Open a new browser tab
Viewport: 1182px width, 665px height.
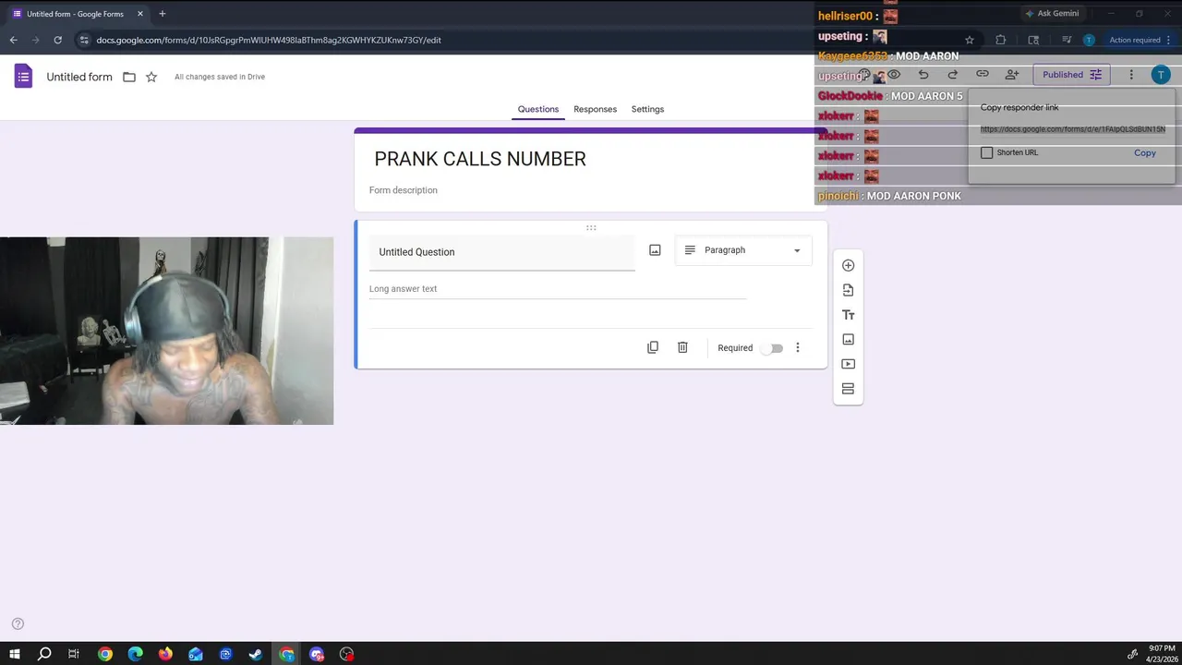pos(162,14)
